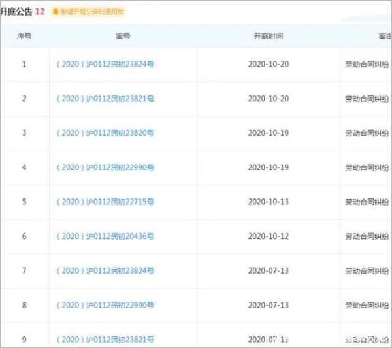Click 劳动合同纠纷 in row 5
This screenshot has width=392, height=348.
pyautogui.click(x=367, y=202)
